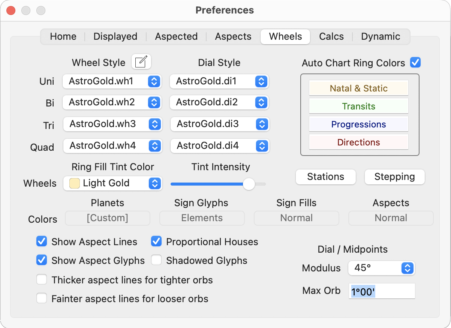This screenshot has height=328, width=451.
Task: Turn off Show Aspect Lines
Action: [x=42, y=242]
